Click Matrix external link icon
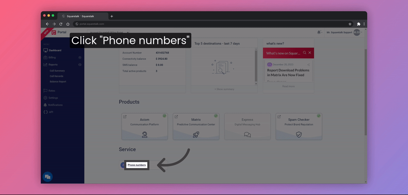The height and width of the screenshot is (195, 408). (176, 117)
